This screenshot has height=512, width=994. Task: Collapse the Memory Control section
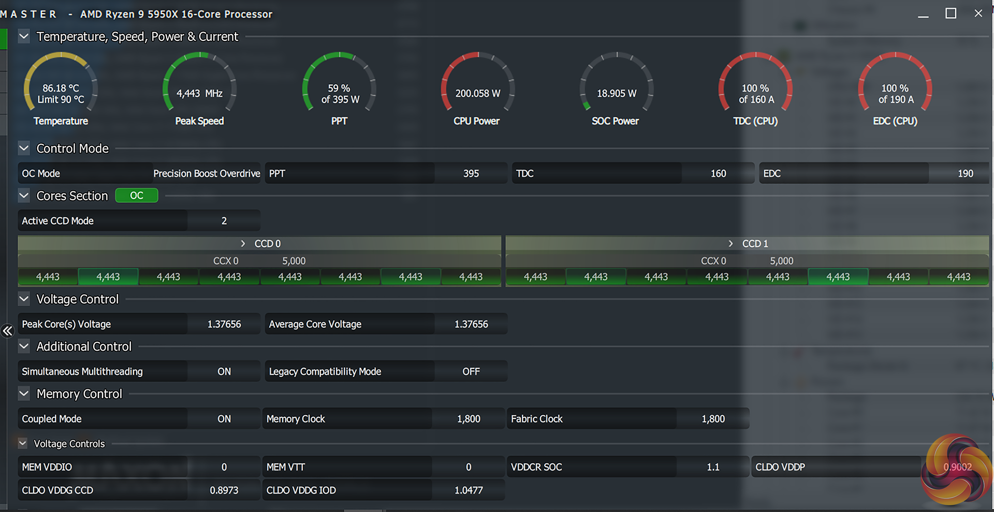click(x=24, y=394)
